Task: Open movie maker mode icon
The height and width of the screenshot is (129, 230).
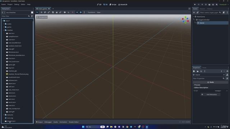Action: coord(217,5)
